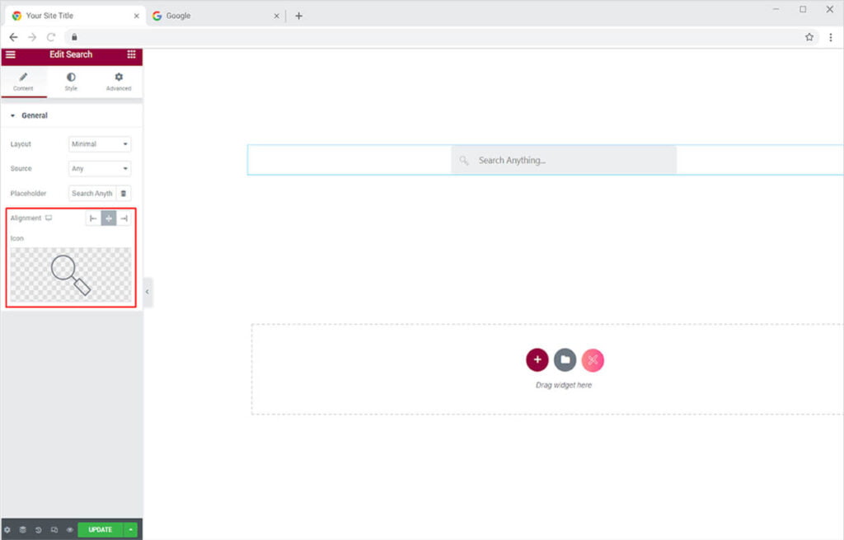Switch responsive mode from bottom bar
Screen dimensions: 844x540
point(54,529)
